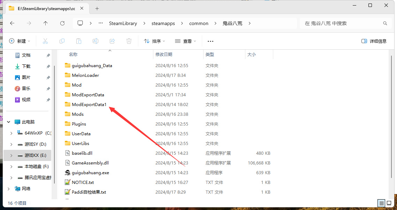Open a new Explorer tab
The height and width of the screenshot is (210, 397).
click(97, 8)
